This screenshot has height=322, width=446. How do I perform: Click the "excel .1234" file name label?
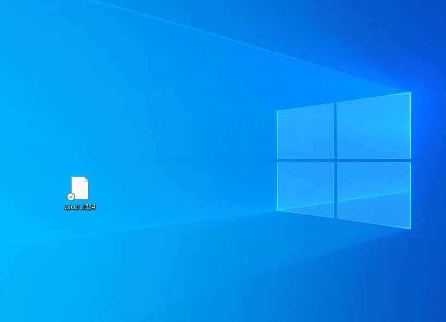pyautogui.click(x=80, y=207)
